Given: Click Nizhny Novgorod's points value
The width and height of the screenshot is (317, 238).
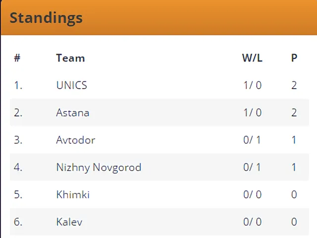Looking at the screenshot, I should coord(294,167).
